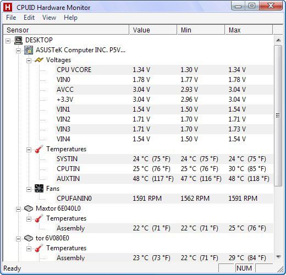Click the Maxtor 6E040L0 label
The image size is (286, 275).
[58, 208]
